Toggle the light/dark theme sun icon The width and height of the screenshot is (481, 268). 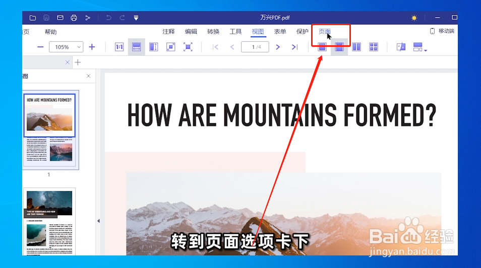414,18
